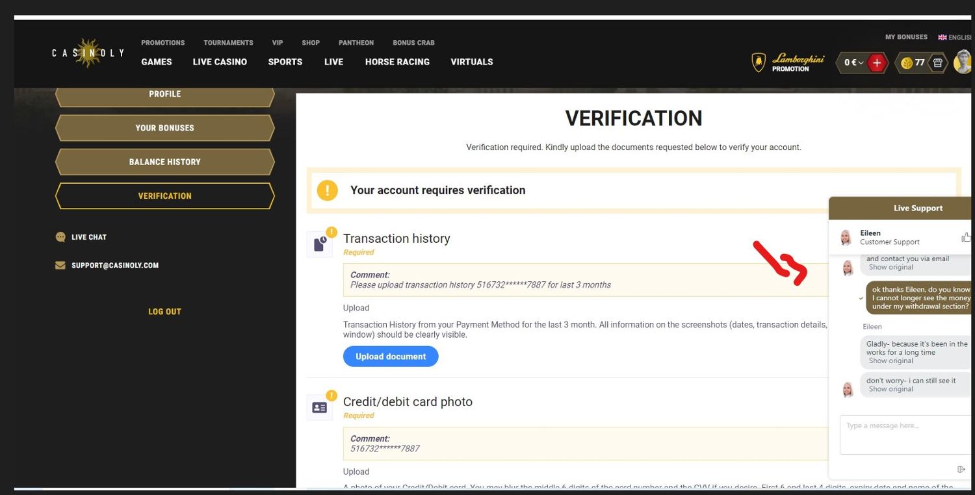The width and height of the screenshot is (975, 495).
Task: Click the Log Out link
Action: pyautogui.click(x=164, y=312)
